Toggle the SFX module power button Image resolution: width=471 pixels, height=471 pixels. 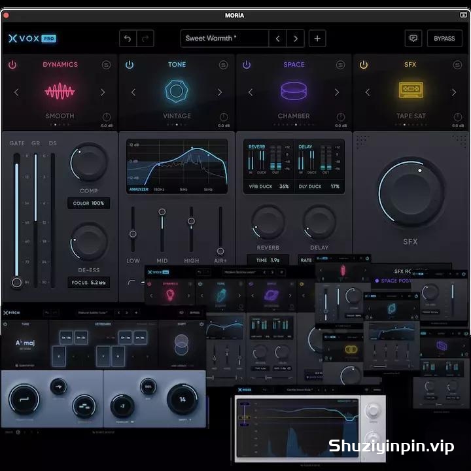point(364,65)
